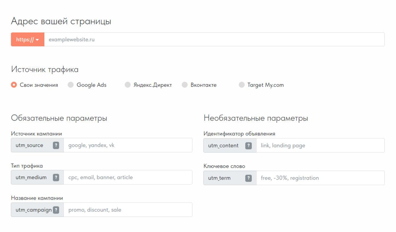This screenshot has height=232, width=396.
Task: Click the examplewebsite.ru address input field
Action: 214,39
